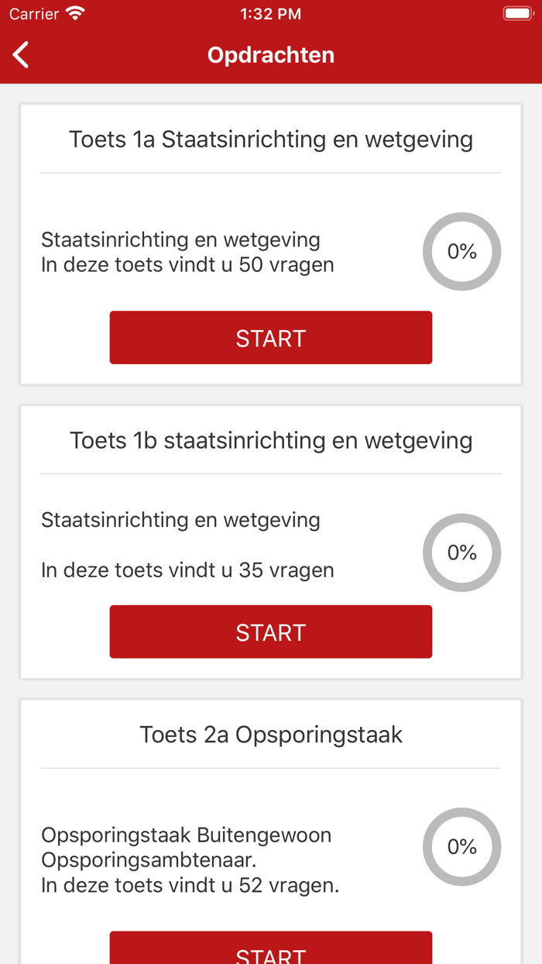542x964 pixels.
Task: Tap the clock showing 1:32 PM
Action: tap(270, 13)
